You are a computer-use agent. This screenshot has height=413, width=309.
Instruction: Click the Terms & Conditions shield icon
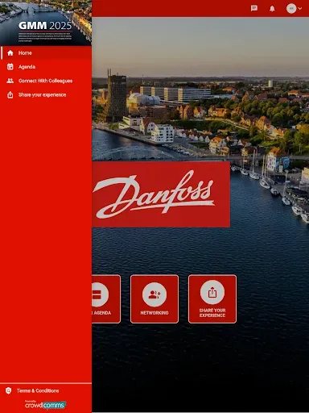9,390
